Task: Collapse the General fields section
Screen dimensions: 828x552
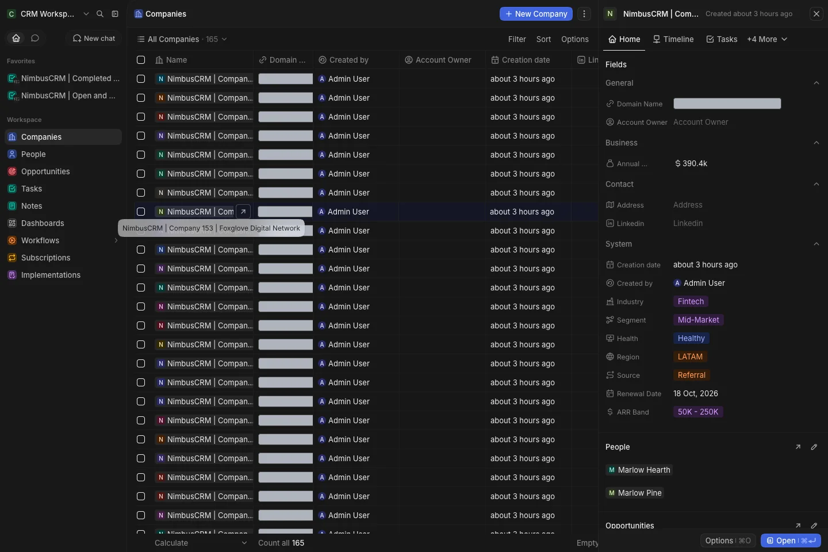Action: click(x=816, y=83)
